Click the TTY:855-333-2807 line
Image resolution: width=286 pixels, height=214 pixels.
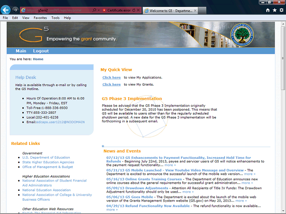(x=41, y=113)
